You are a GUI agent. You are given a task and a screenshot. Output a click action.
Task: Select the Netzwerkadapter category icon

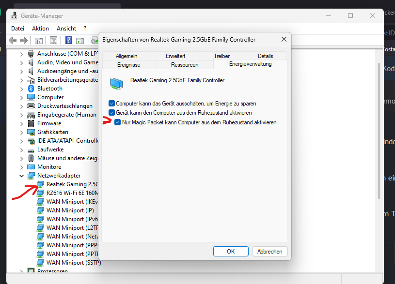tap(31, 176)
